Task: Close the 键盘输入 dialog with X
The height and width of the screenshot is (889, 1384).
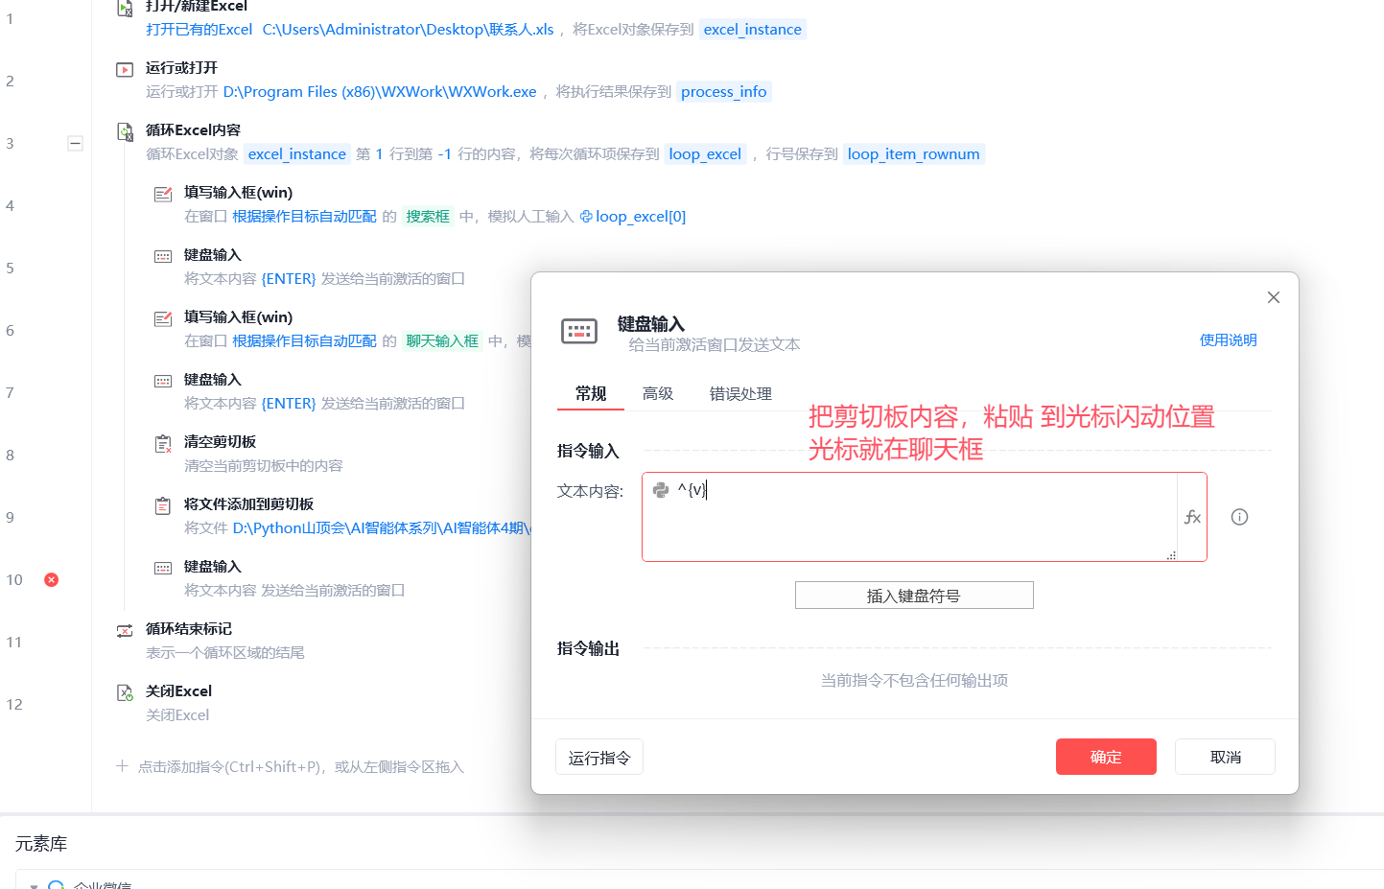Action: pos(1274,297)
